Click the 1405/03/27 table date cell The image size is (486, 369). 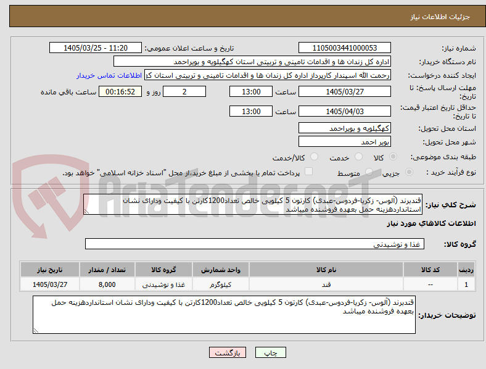(x=49, y=284)
